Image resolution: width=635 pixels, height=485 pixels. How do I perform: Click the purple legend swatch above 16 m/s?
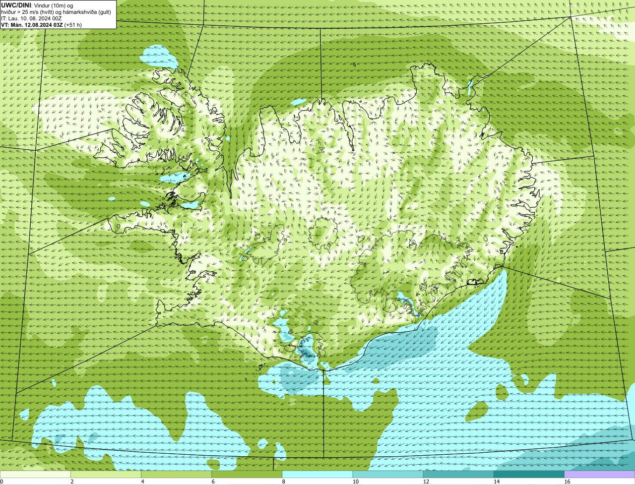point(599,475)
